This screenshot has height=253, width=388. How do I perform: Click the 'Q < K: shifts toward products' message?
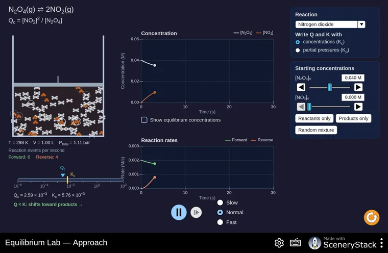(x=48, y=205)
